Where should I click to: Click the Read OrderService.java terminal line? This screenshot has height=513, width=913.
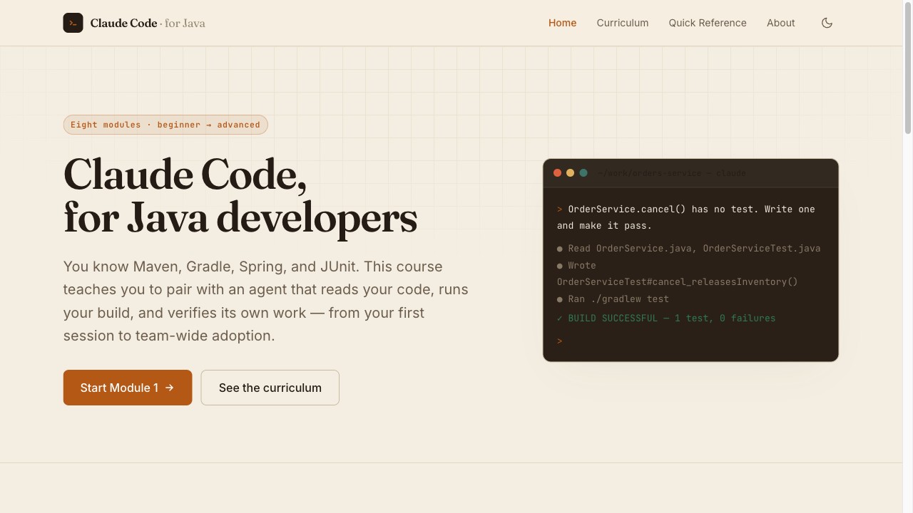click(x=689, y=249)
